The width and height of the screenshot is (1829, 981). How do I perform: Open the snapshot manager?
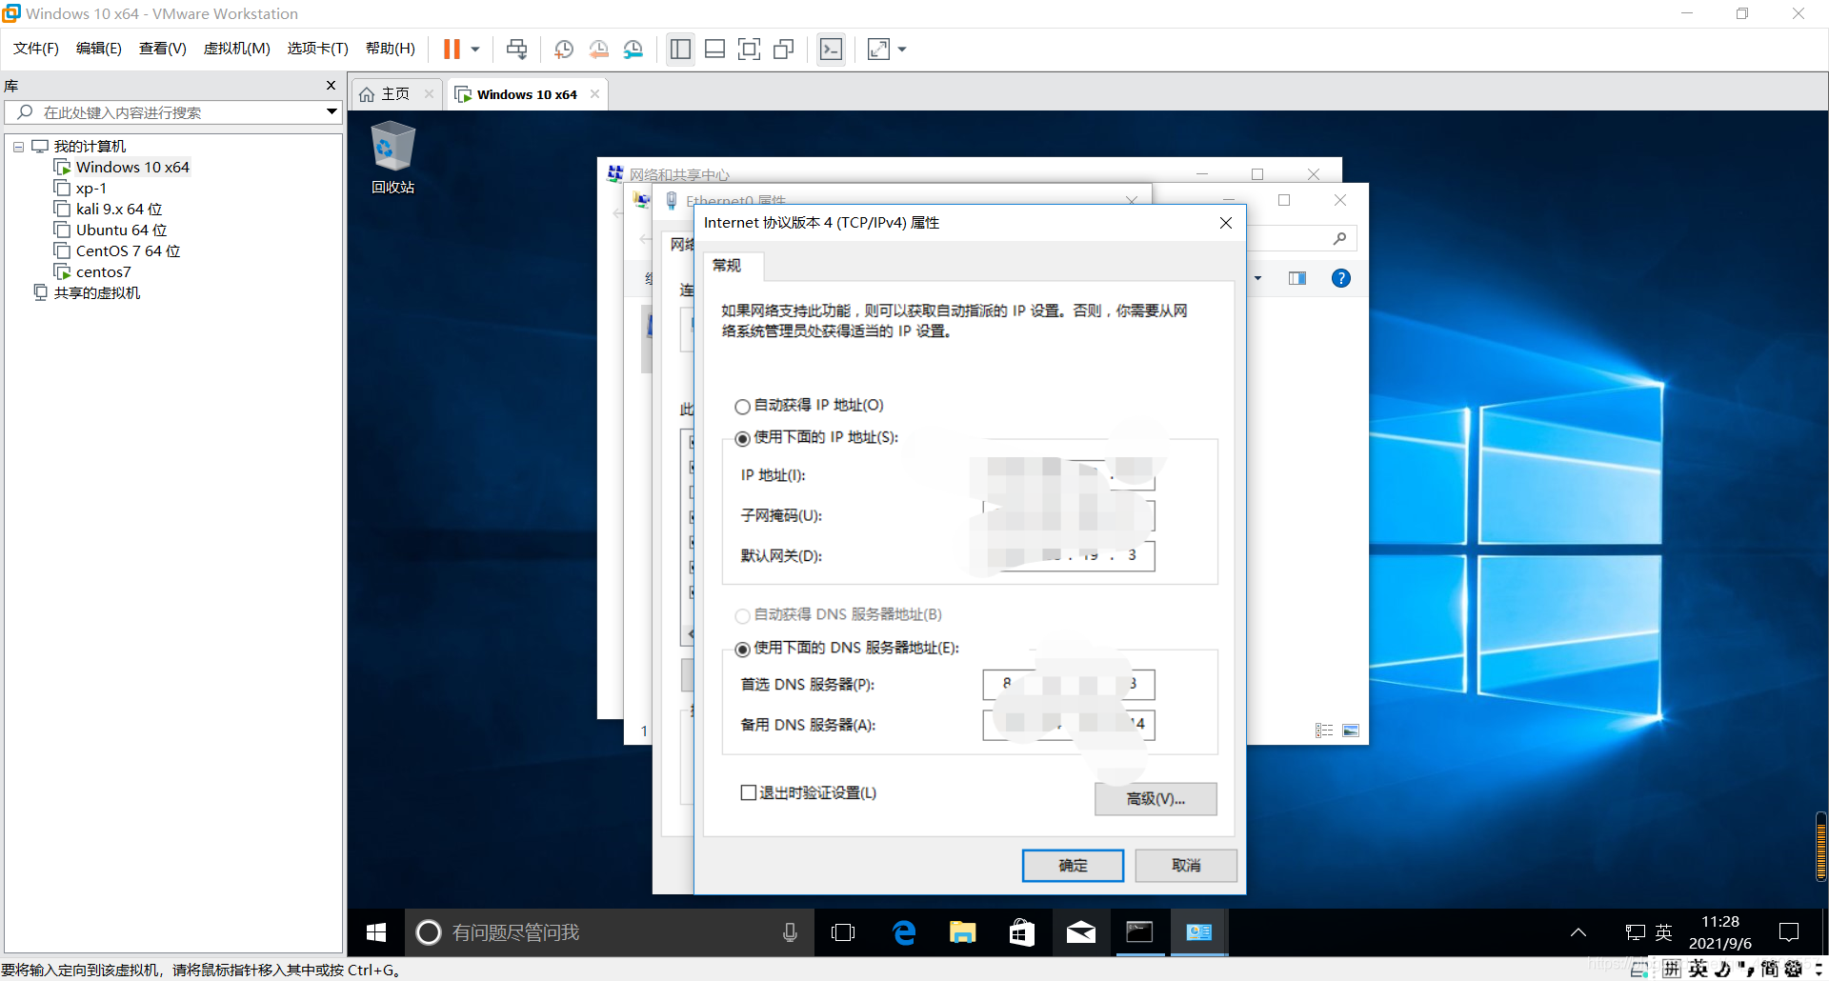click(633, 49)
